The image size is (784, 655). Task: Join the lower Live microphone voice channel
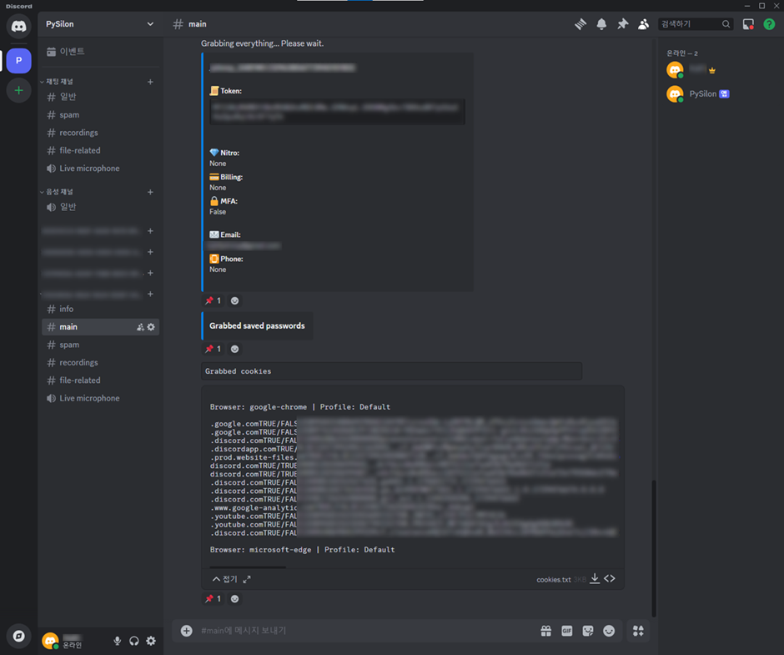pos(100,398)
